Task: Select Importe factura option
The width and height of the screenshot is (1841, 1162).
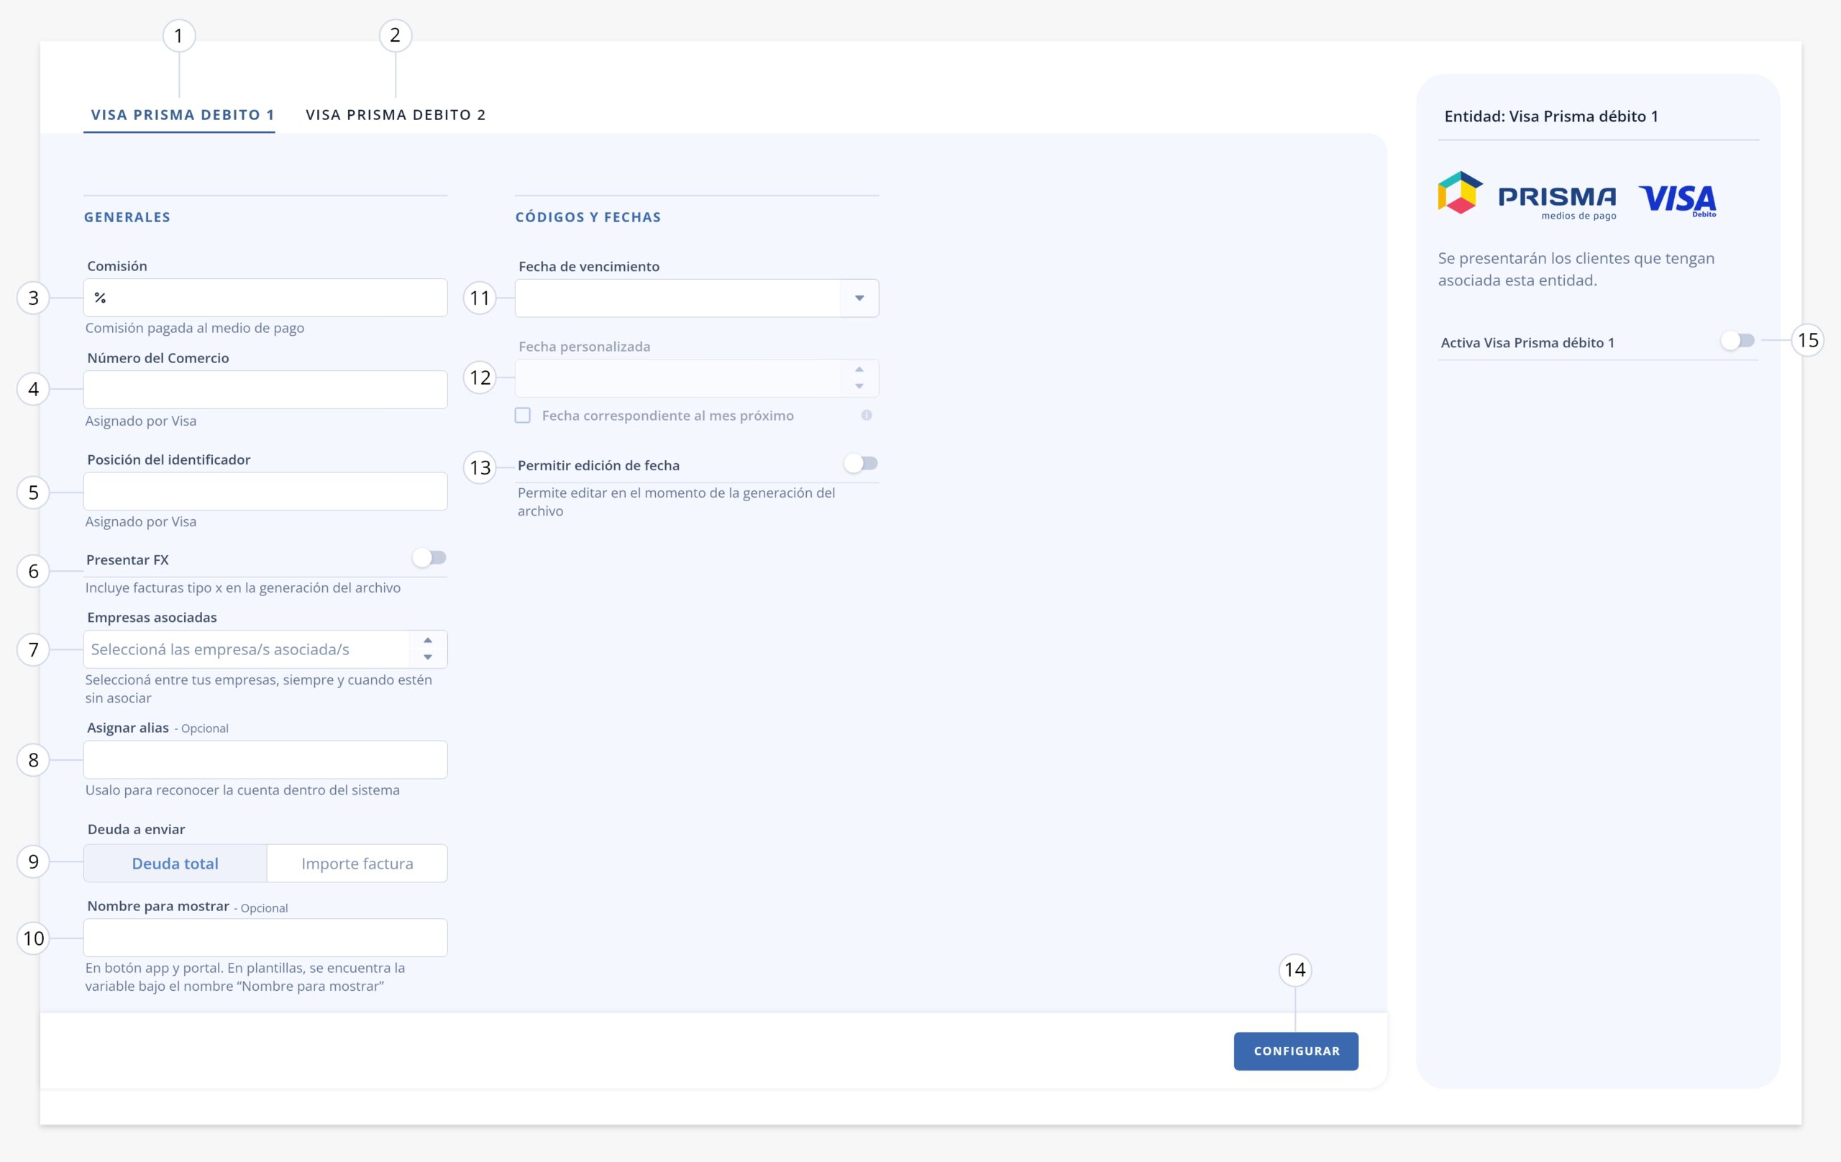Action: 357,863
